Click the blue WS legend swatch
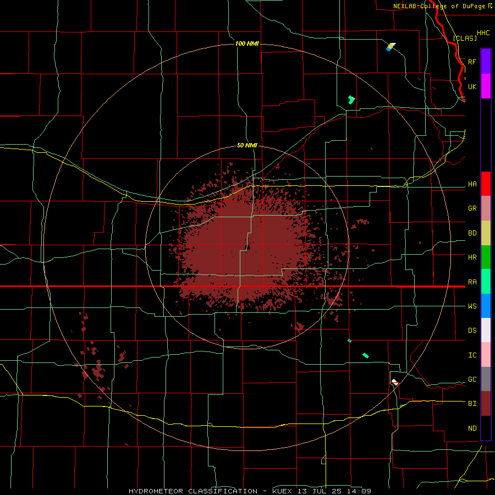This screenshot has width=495, height=495. point(486,306)
